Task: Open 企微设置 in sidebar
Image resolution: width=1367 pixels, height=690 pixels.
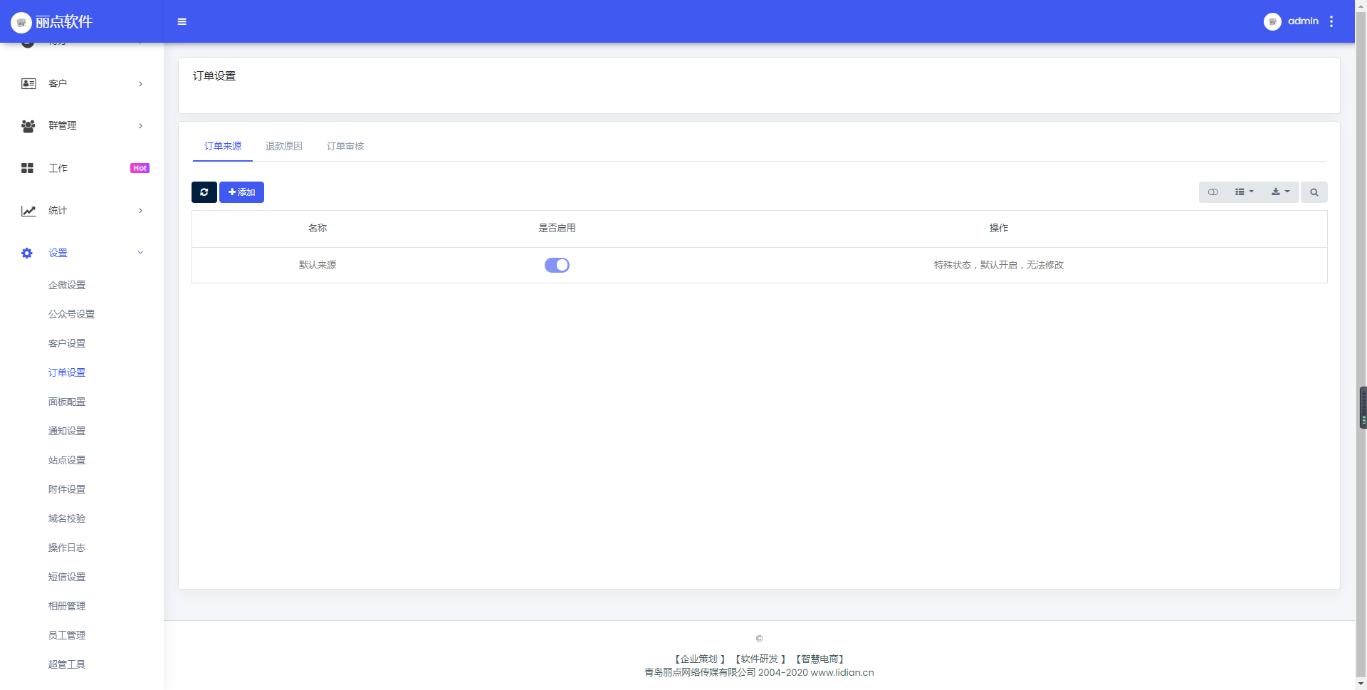Action: [67, 285]
